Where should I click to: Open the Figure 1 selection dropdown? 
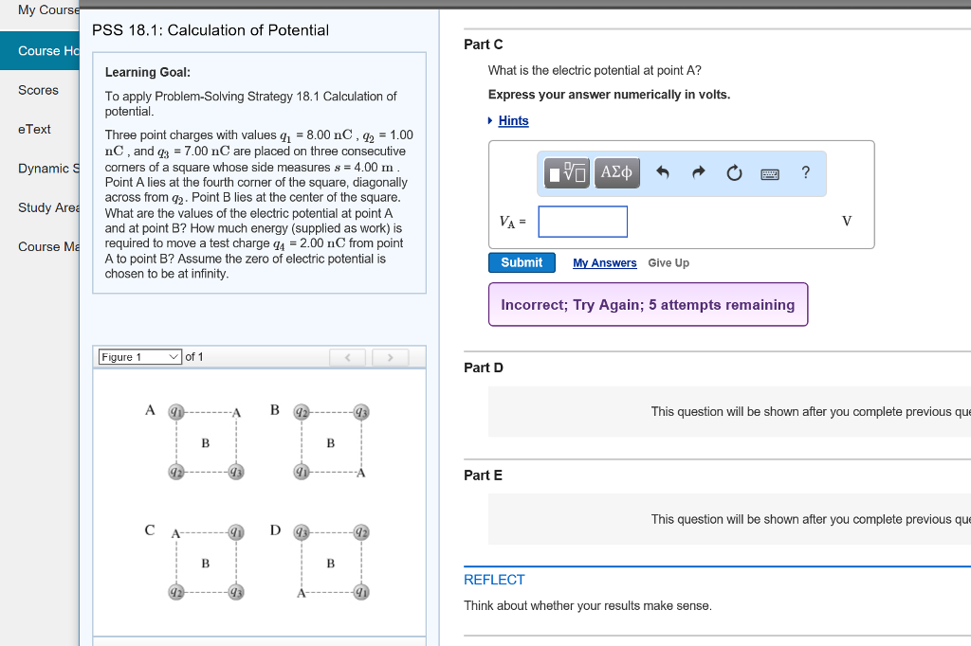pos(140,357)
